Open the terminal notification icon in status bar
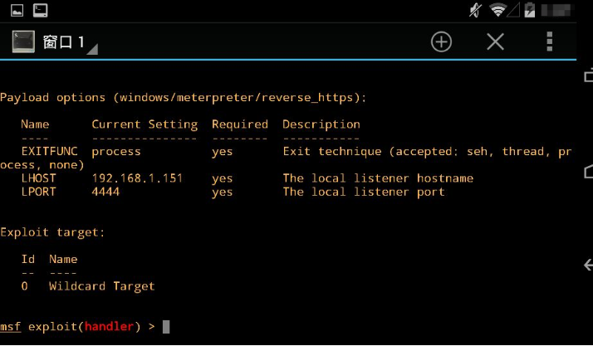The image size is (593, 346). (x=40, y=10)
